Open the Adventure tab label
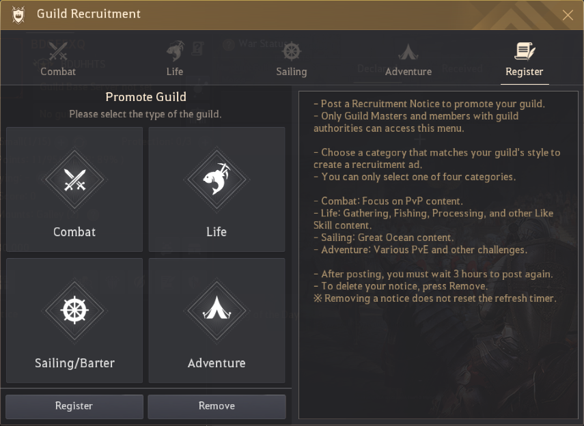Screen dimensions: 584x426 pyautogui.click(x=408, y=71)
